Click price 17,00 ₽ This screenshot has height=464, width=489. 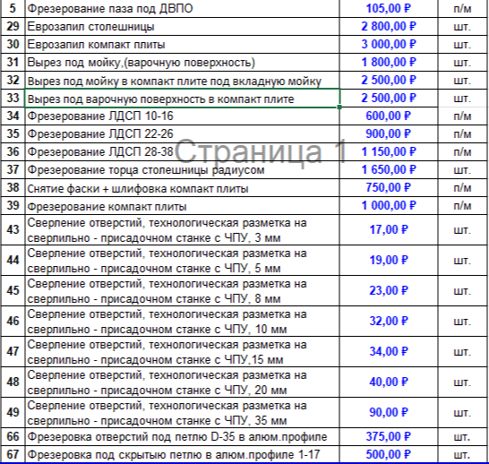point(389,230)
